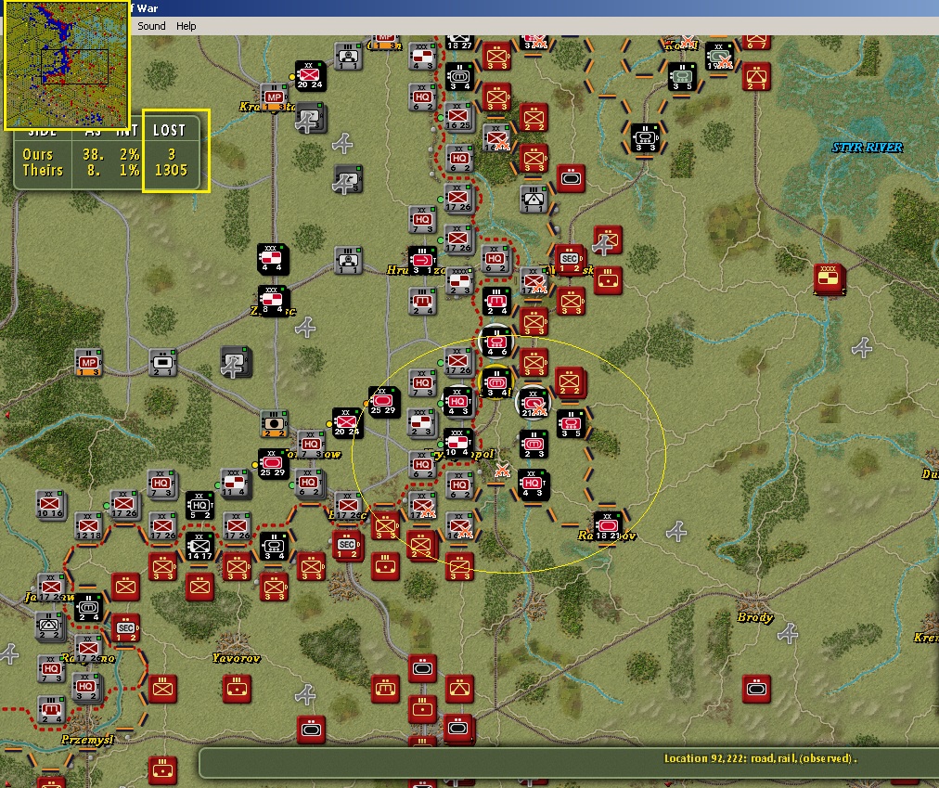939x788 pixels.
Task: Click the black viewport rectangle inside the minimap
Action: [74, 66]
